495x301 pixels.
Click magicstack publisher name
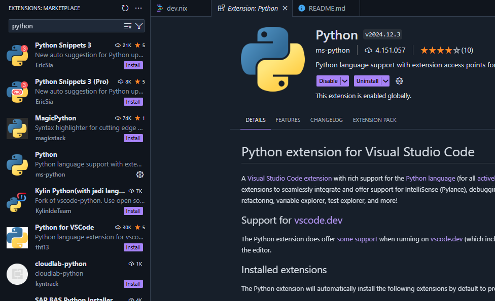click(x=51, y=138)
